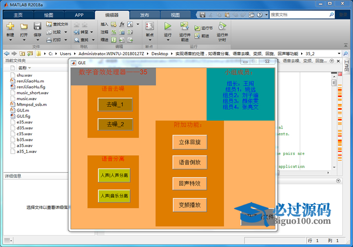Screen dimensions: 353x247
Task: Click the 保存 (Save) disk icon
Action: pos(38,26)
